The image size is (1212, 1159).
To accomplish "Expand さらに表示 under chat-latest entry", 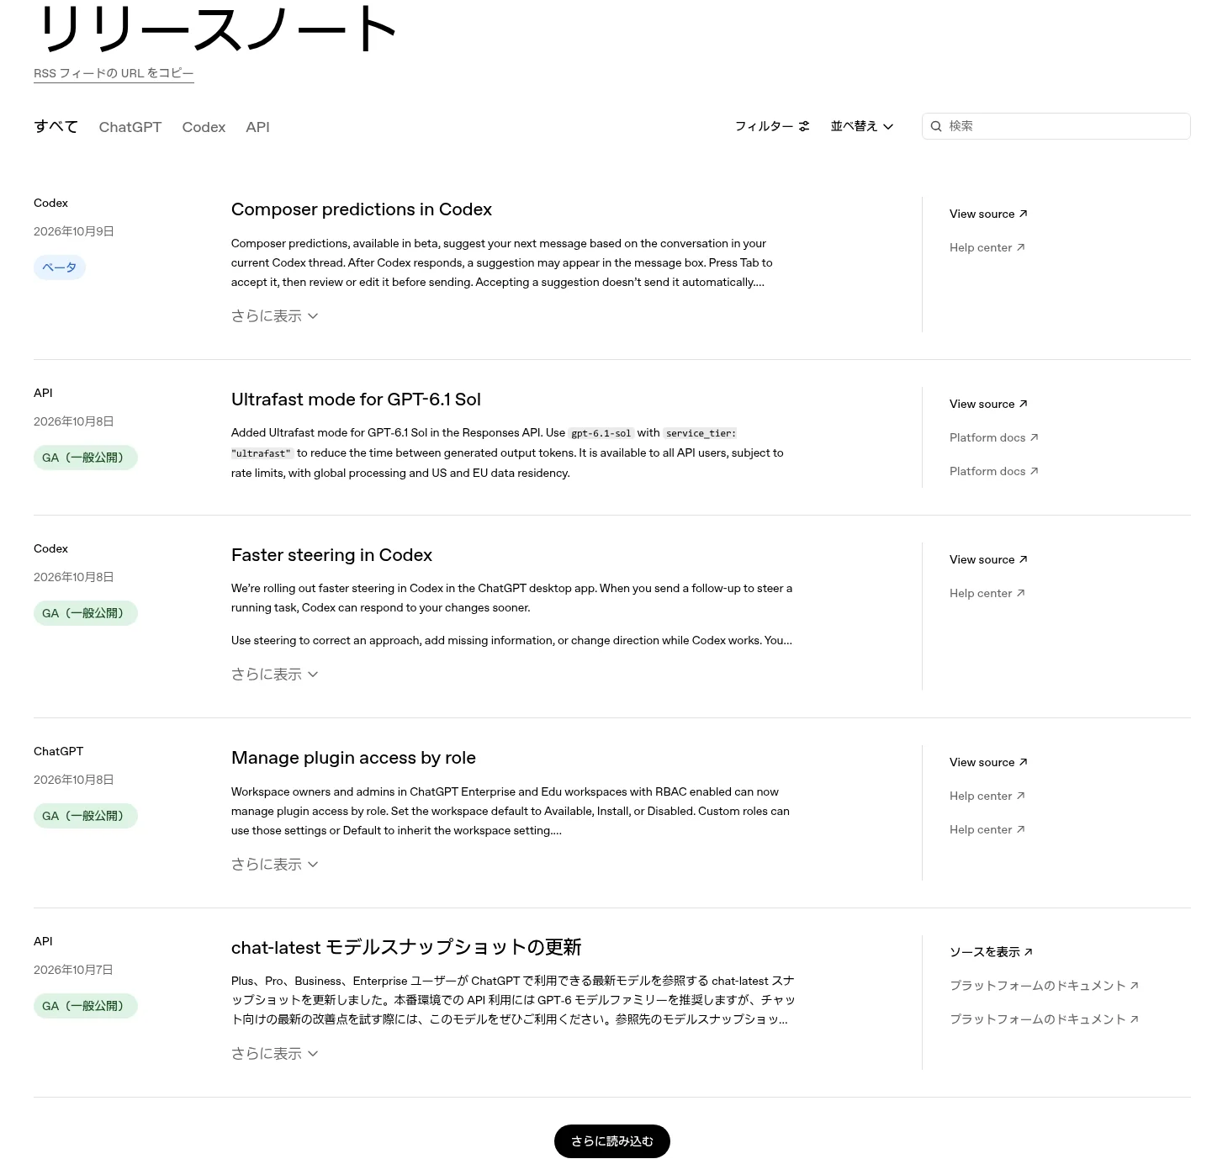I will [x=274, y=1054].
